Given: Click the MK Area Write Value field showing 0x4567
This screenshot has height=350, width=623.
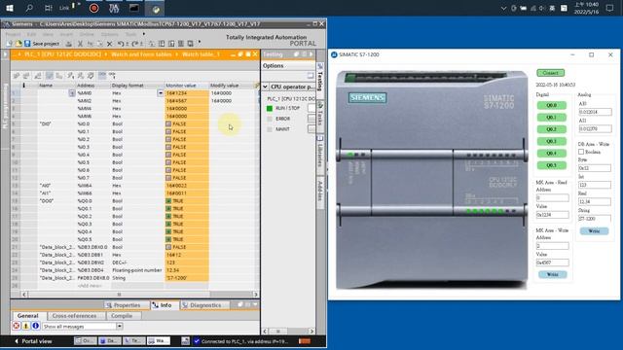Looking at the screenshot, I should [x=552, y=262].
